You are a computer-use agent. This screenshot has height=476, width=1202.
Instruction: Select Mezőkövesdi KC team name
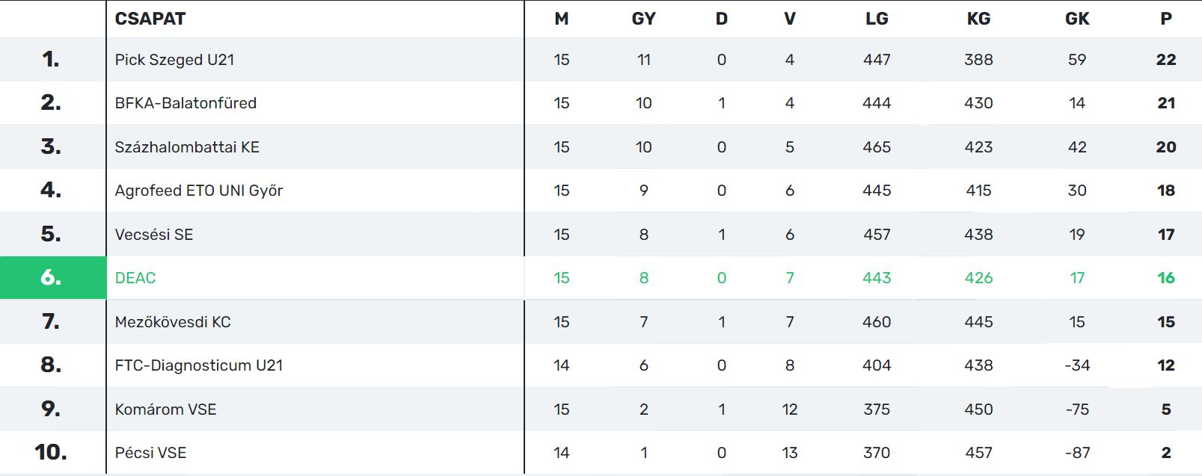point(173,322)
